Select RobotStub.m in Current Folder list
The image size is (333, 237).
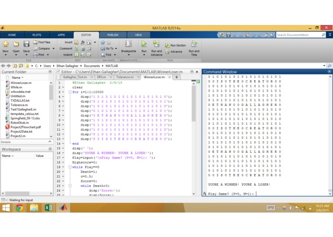20,123
